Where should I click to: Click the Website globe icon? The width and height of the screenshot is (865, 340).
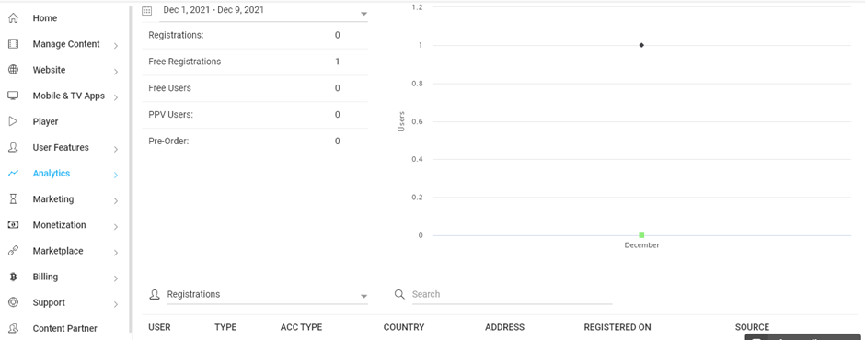[x=13, y=70]
